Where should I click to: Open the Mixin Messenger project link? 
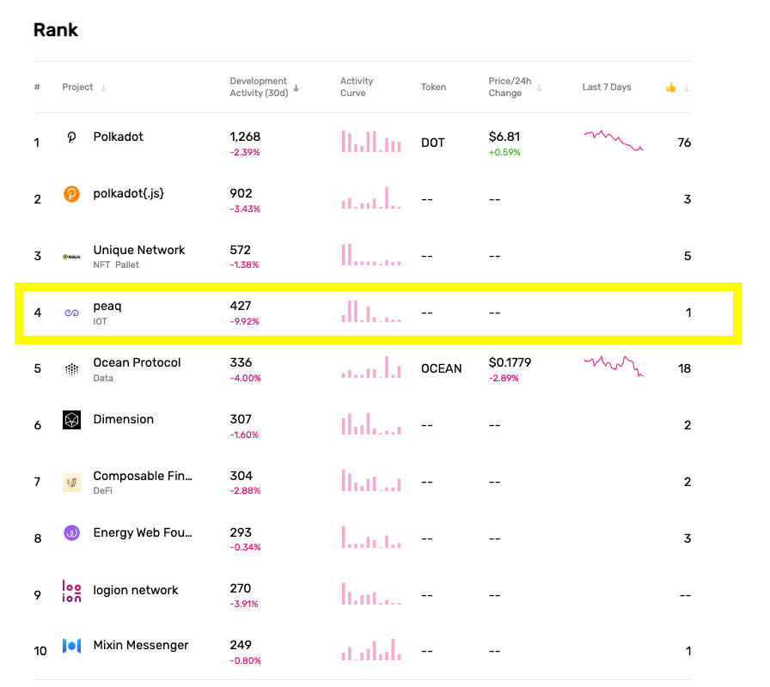point(141,645)
